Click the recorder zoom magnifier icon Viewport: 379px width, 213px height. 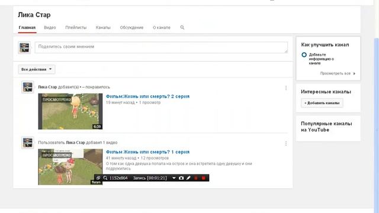(105, 178)
